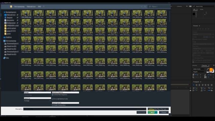This screenshot has height=121, width=215.
Task: Click the orange fill color swatch
Action: (x=211, y=70)
